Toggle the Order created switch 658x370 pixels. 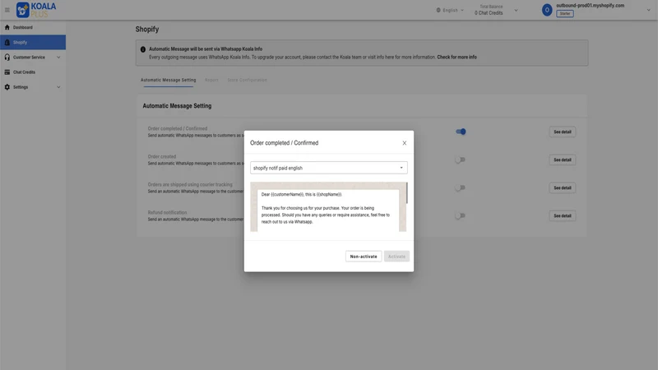[x=461, y=160]
